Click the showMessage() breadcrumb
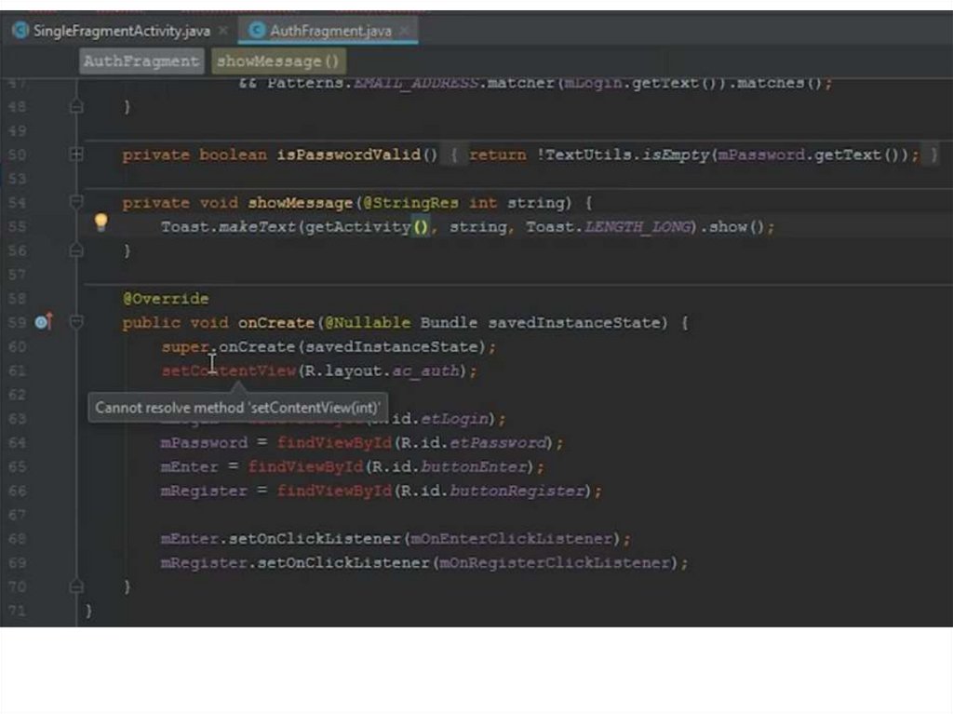The width and height of the screenshot is (953, 714). pos(277,61)
